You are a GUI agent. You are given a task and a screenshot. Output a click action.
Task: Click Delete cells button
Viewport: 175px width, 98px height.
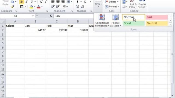(112, 2)
